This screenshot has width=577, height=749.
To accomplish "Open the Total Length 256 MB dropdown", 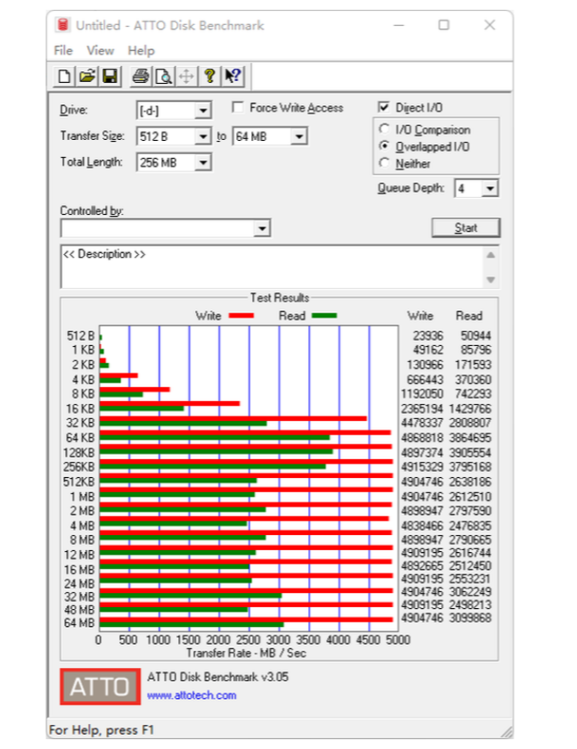I will (x=203, y=162).
